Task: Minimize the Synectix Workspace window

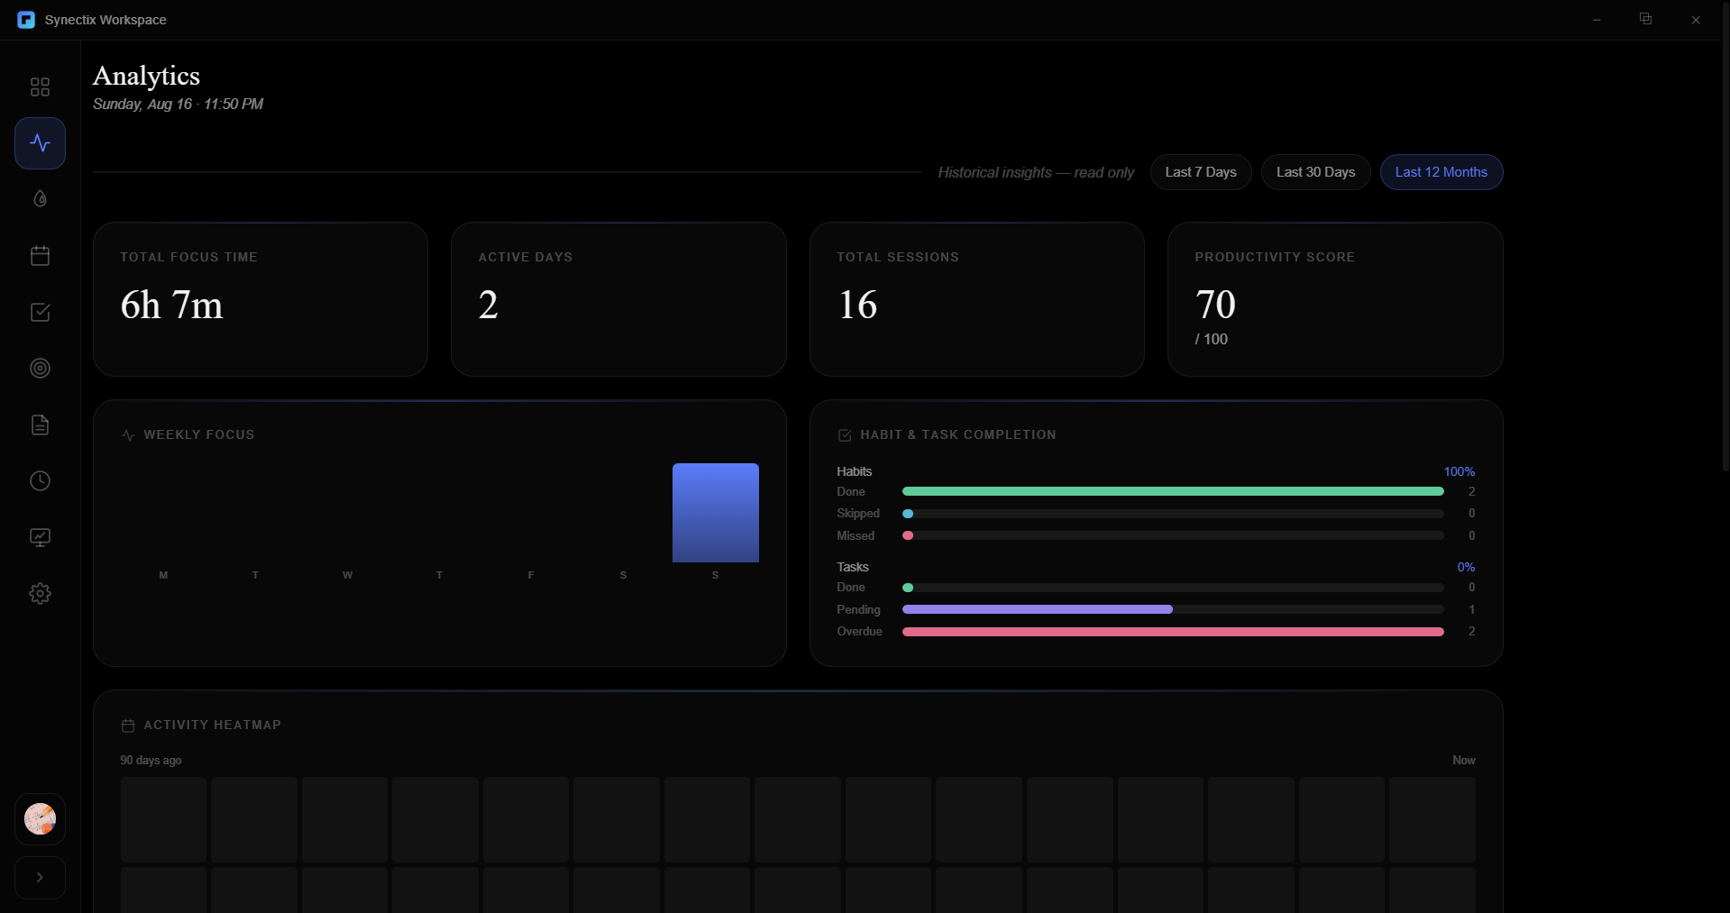Action: pos(1597,20)
